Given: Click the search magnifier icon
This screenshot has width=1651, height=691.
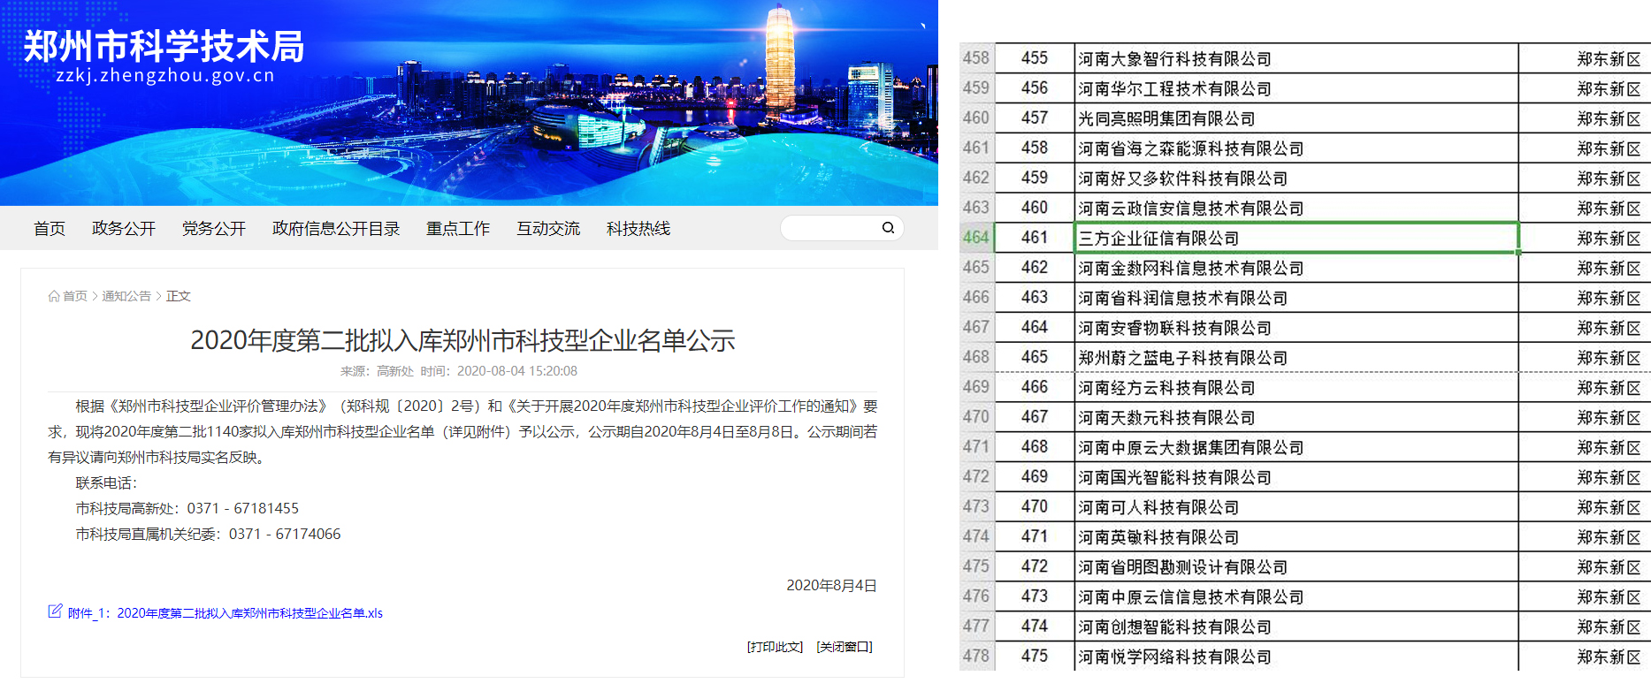Looking at the screenshot, I should [888, 228].
